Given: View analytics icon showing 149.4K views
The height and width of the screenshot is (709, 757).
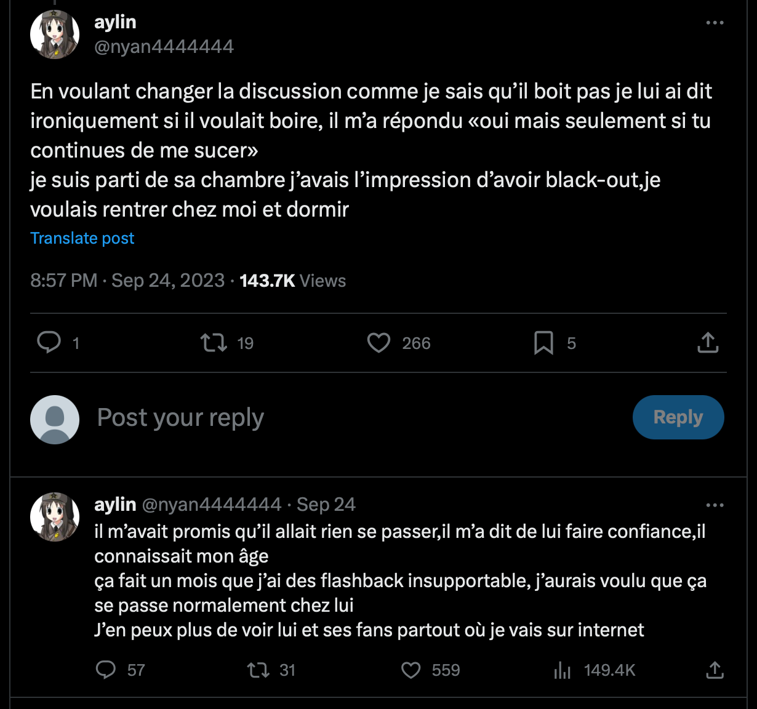Looking at the screenshot, I should (x=563, y=670).
